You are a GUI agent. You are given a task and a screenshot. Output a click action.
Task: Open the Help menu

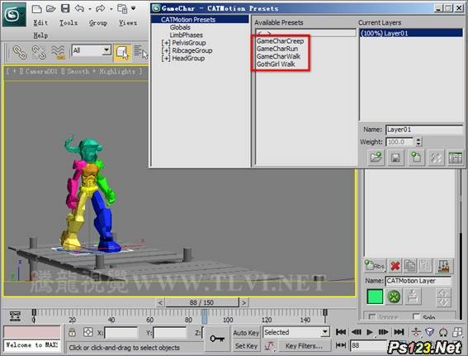(40, 36)
